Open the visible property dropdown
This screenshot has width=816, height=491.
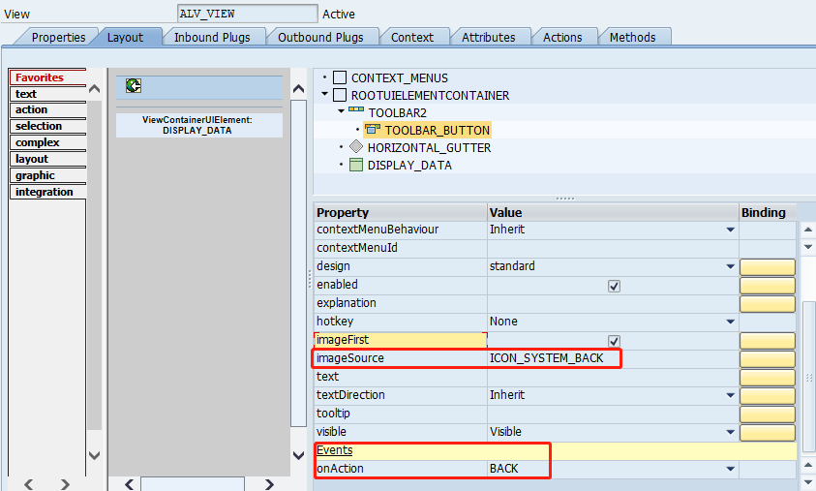tap(731, 432)
